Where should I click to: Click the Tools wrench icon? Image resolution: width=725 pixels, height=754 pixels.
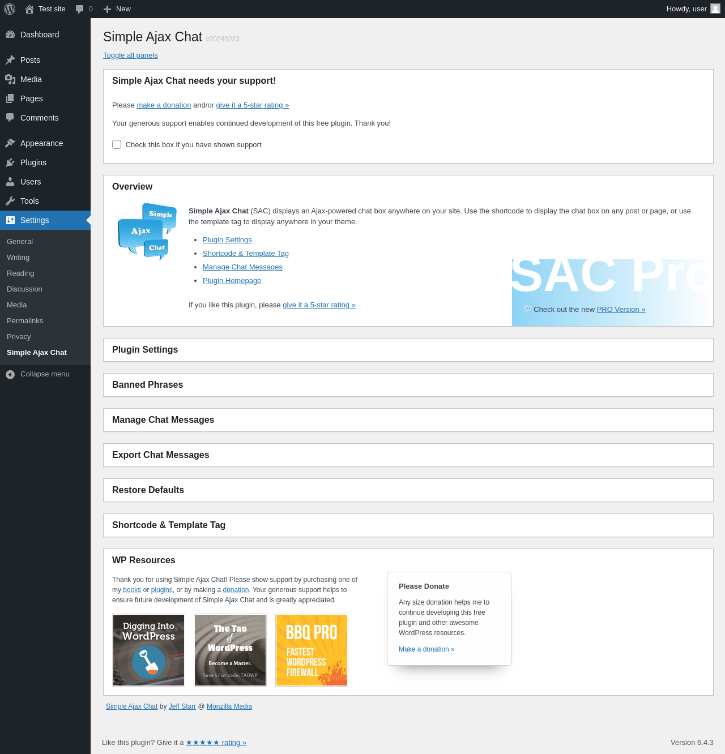tap(10, 201)
